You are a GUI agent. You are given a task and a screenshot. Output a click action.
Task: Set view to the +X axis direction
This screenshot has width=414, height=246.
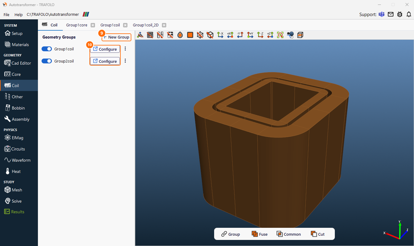[230, 35]
